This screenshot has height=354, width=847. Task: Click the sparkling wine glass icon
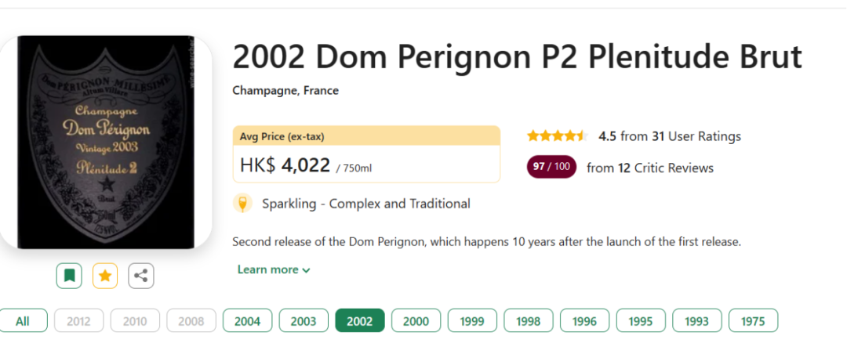(x=242, y=204)
